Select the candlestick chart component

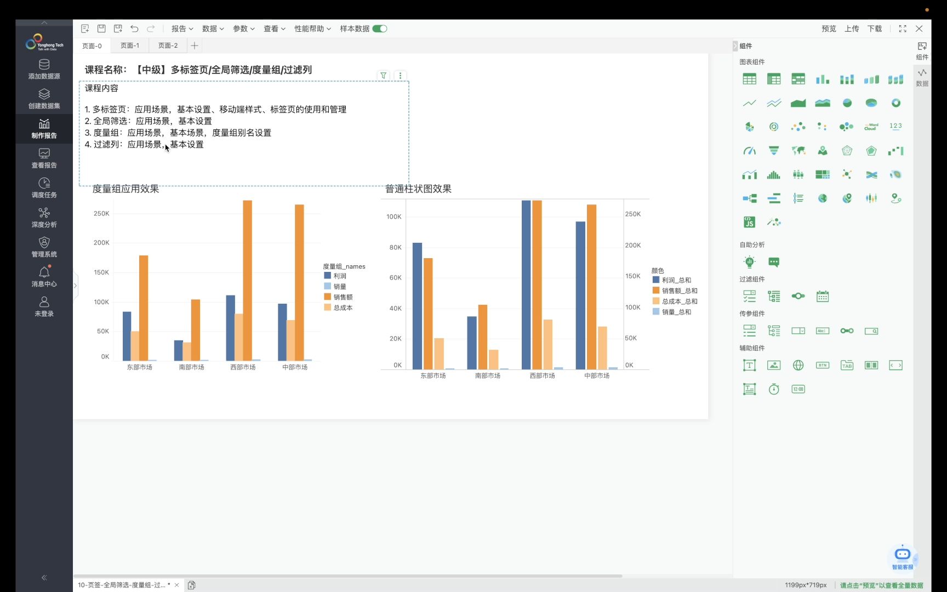[871, 198]
